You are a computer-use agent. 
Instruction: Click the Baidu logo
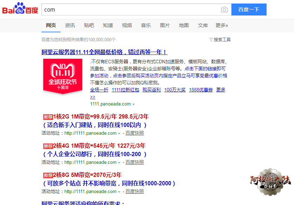coord(20,8)
